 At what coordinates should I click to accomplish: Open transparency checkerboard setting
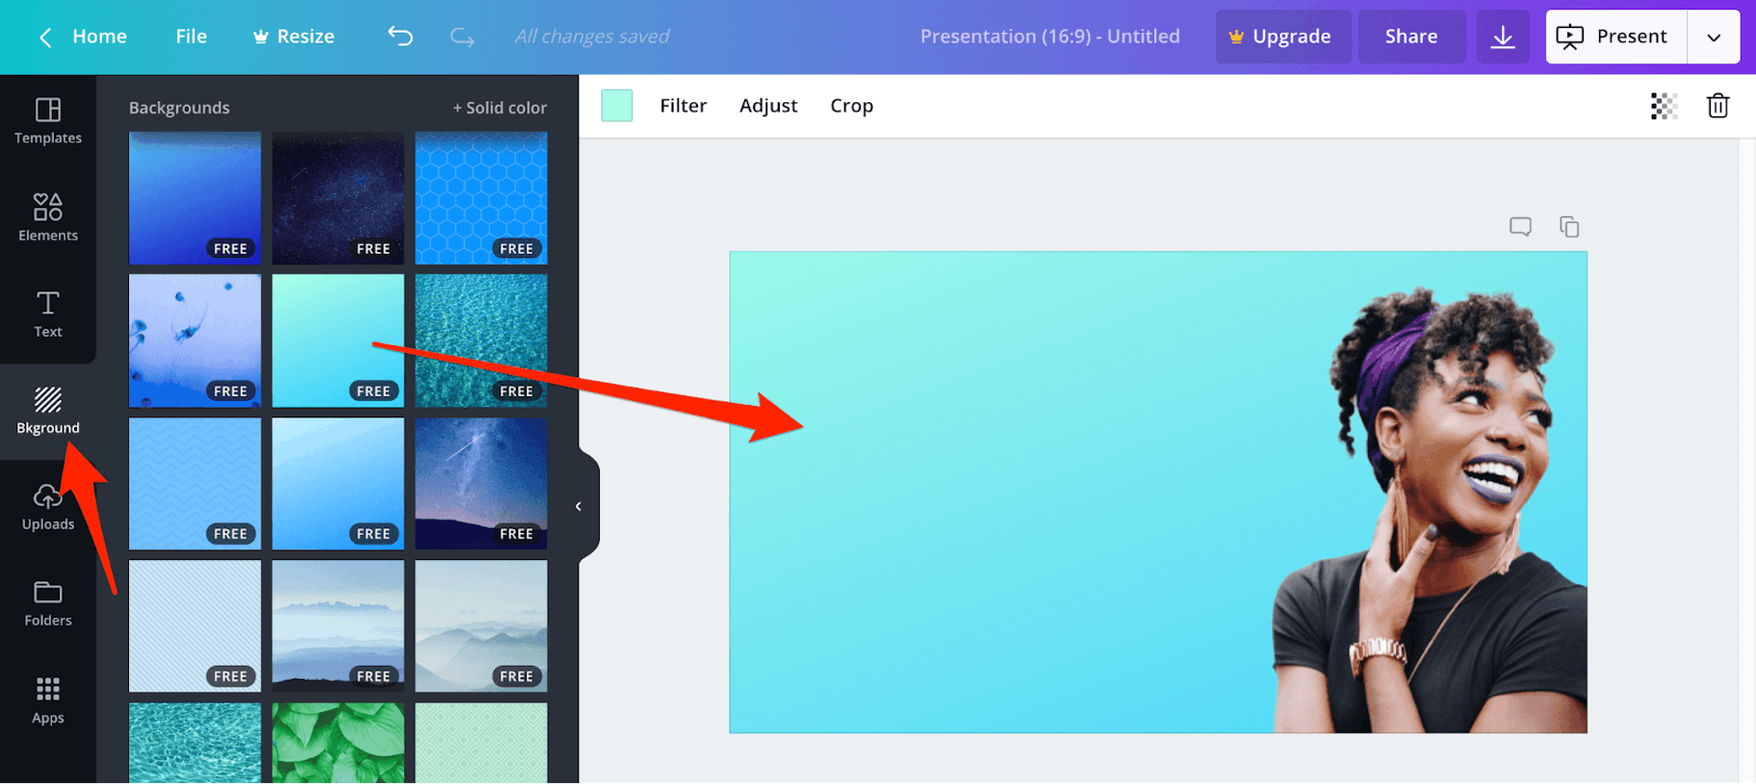pos(1664,106)
